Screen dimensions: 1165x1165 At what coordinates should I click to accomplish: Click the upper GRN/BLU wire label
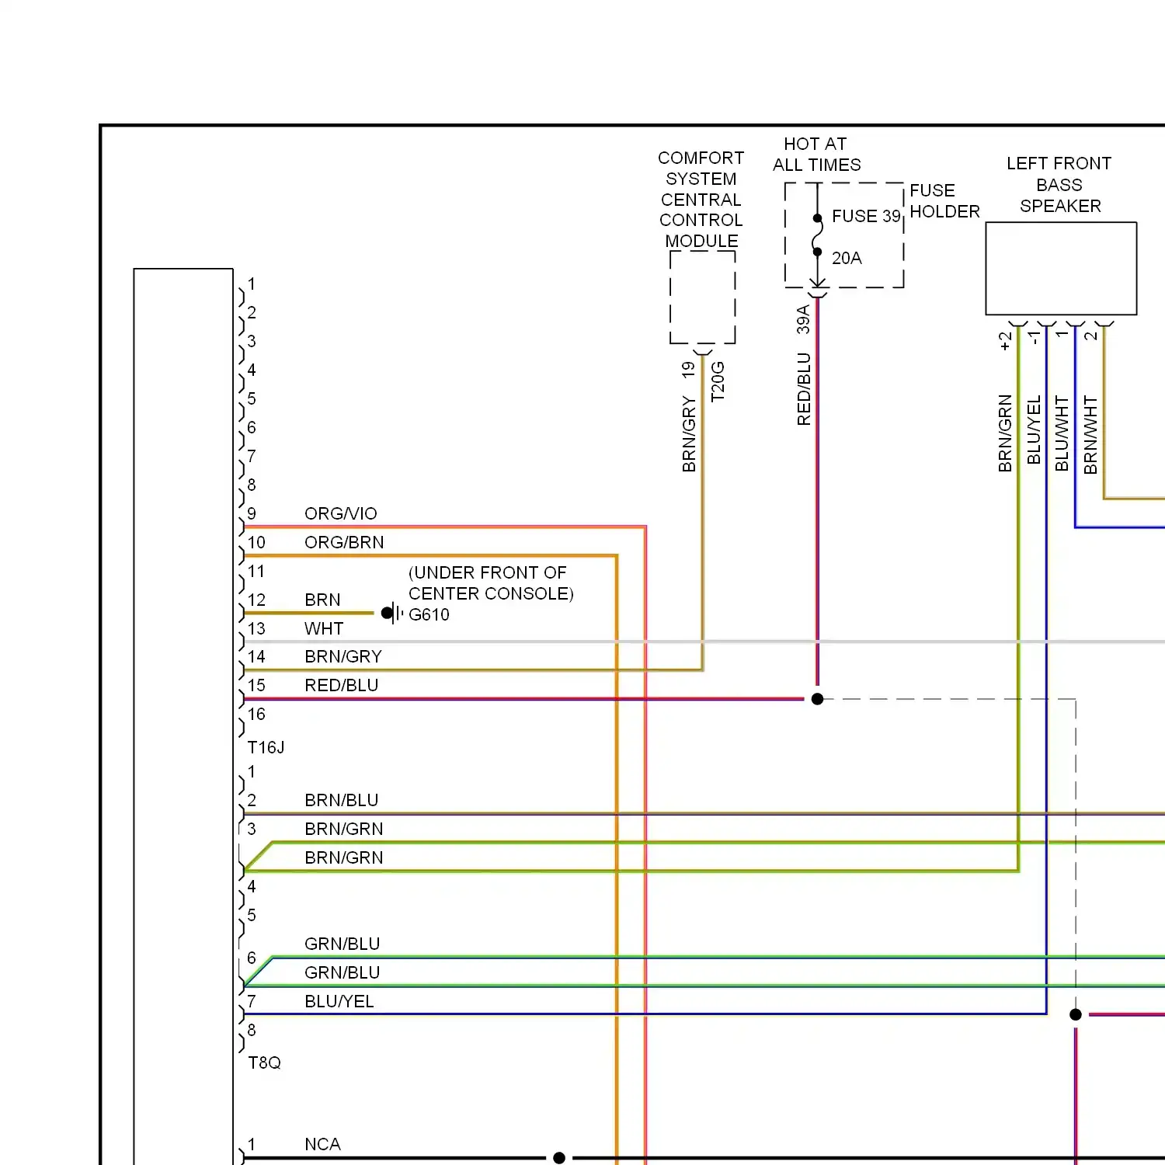pyautogui.click(x=342, y=944)
